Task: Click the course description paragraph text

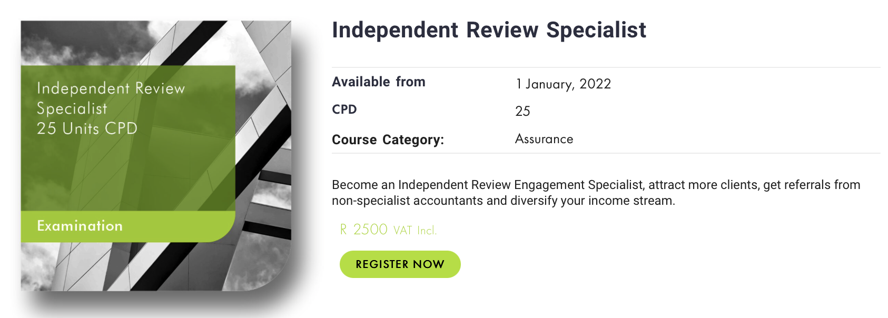Action: [596, 193]
